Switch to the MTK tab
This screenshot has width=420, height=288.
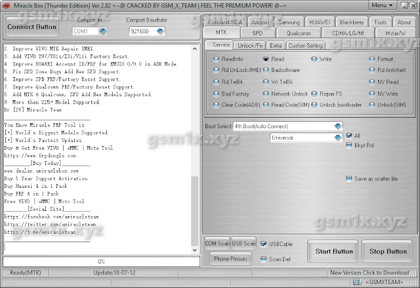coord(222,32)
